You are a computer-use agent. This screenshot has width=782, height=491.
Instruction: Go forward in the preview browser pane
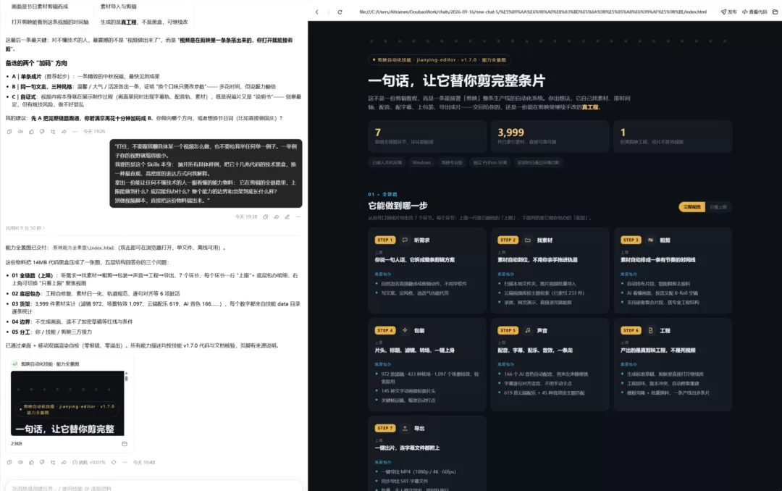328,12
